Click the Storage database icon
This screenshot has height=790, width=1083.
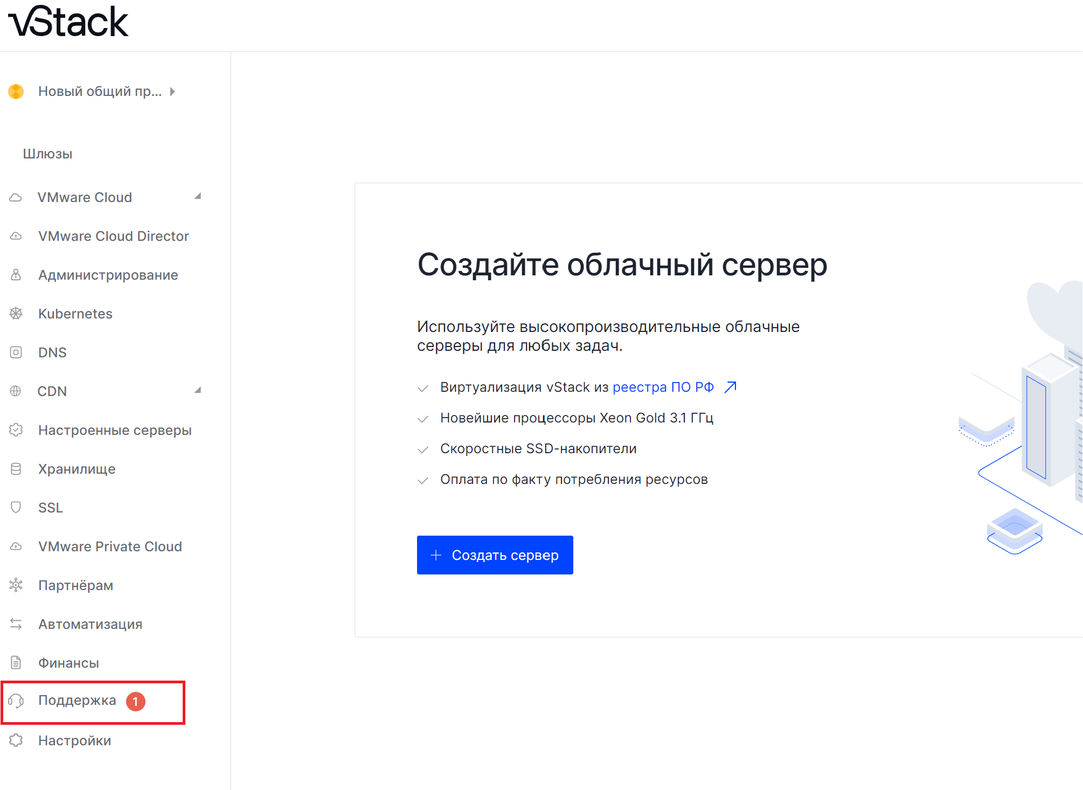[x=16, y=469]
